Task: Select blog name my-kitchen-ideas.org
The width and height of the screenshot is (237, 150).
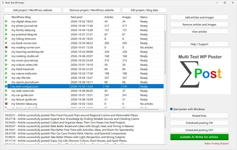Action: pyautogui.click(x=24, y=104)
